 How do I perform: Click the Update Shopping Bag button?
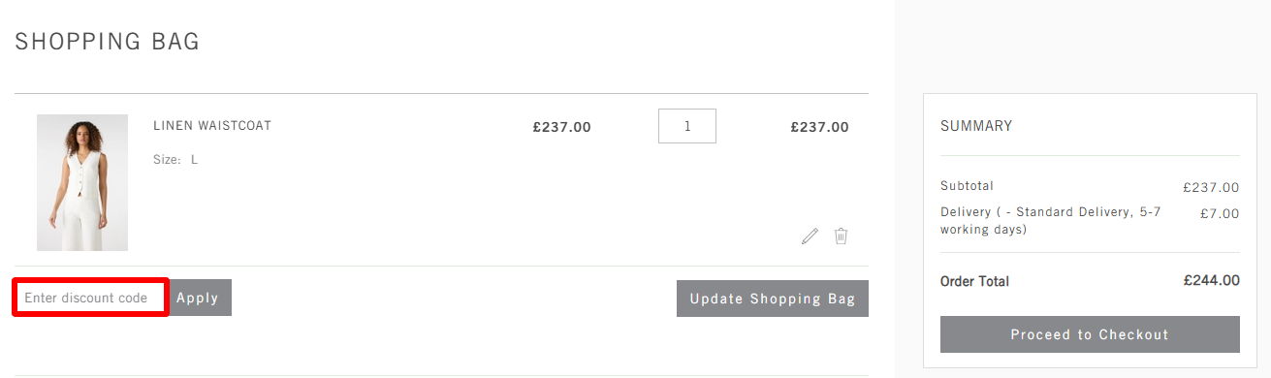tap(773, 299)
